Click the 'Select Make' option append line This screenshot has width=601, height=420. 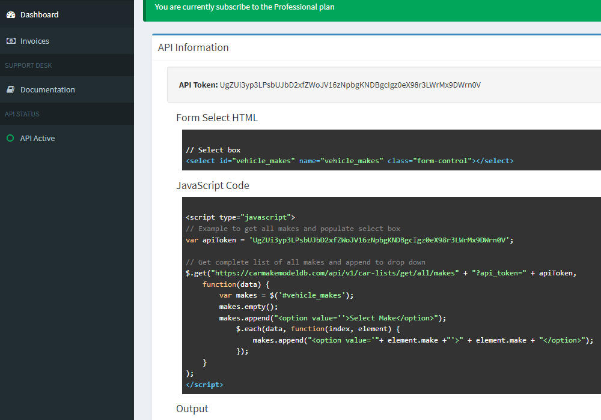[333, 318]
